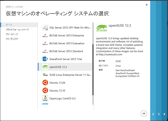Click the openSUSE 12.3 chameleon list icon

[45, 67]
